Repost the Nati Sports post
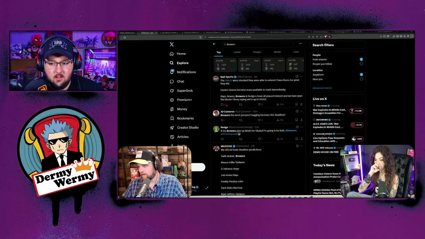Viewport: 425px width, 239px height. pos(241,105)
